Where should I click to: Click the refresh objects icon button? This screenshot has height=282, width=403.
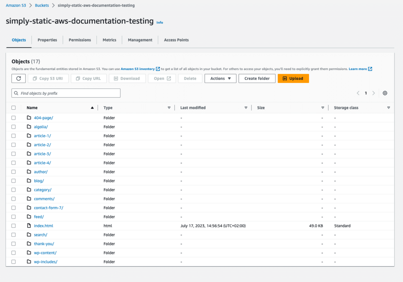(18, 78)
